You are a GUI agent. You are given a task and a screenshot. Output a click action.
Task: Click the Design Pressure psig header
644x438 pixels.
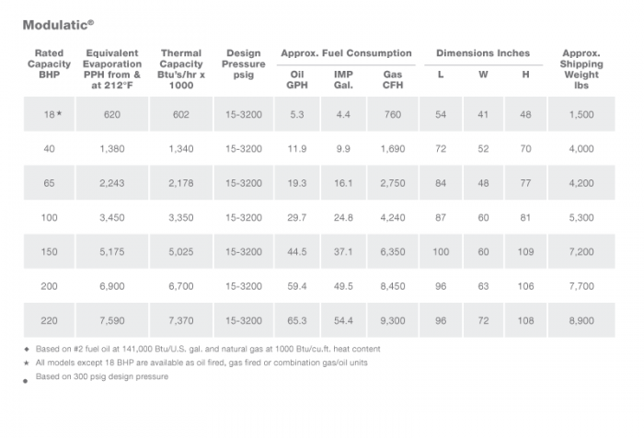[x=243, y=63]
